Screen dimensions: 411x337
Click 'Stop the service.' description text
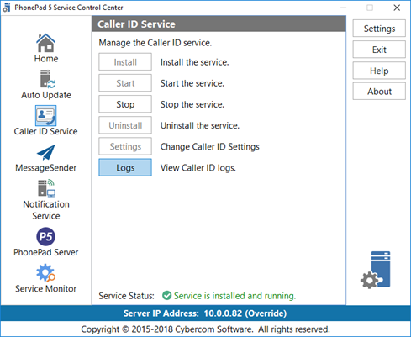[x=192, y=104]
